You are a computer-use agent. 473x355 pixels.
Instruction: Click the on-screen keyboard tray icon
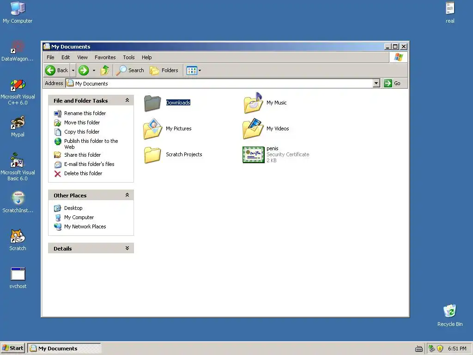point(418,349)
